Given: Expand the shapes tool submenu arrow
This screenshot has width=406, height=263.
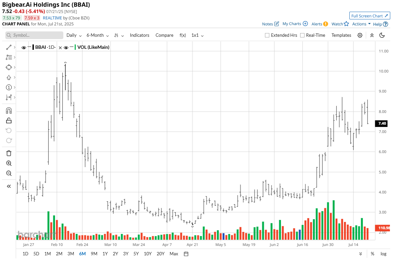Looking at the screenshot, I should click(14, 67).
